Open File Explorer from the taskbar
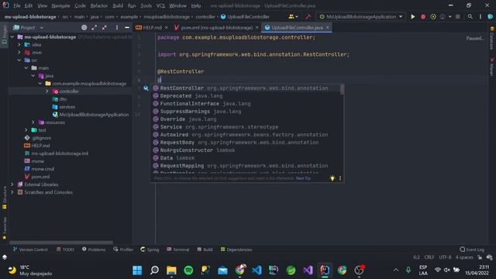 click(x=171, y=270)
